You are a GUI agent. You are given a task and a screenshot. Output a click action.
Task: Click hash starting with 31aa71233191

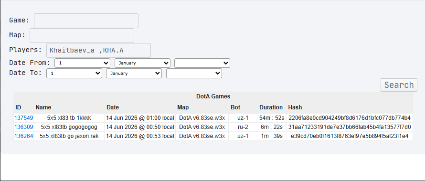tap(350, 127)
